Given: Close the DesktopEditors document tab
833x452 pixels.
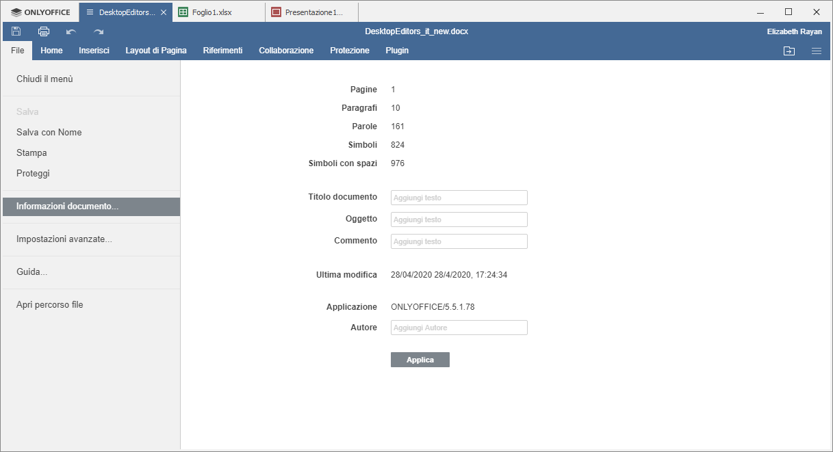Looking at the screenshot, I should click(x=164, y=12).
